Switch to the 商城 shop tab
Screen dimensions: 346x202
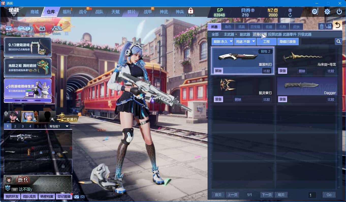tap(35, 12)
